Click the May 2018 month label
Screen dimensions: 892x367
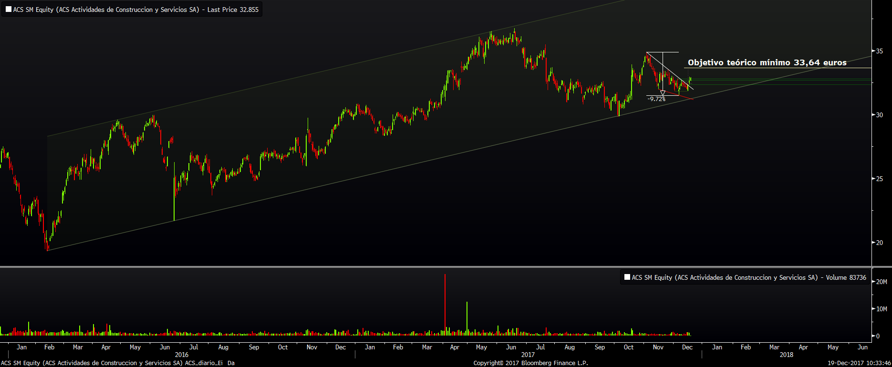[833, 347]
